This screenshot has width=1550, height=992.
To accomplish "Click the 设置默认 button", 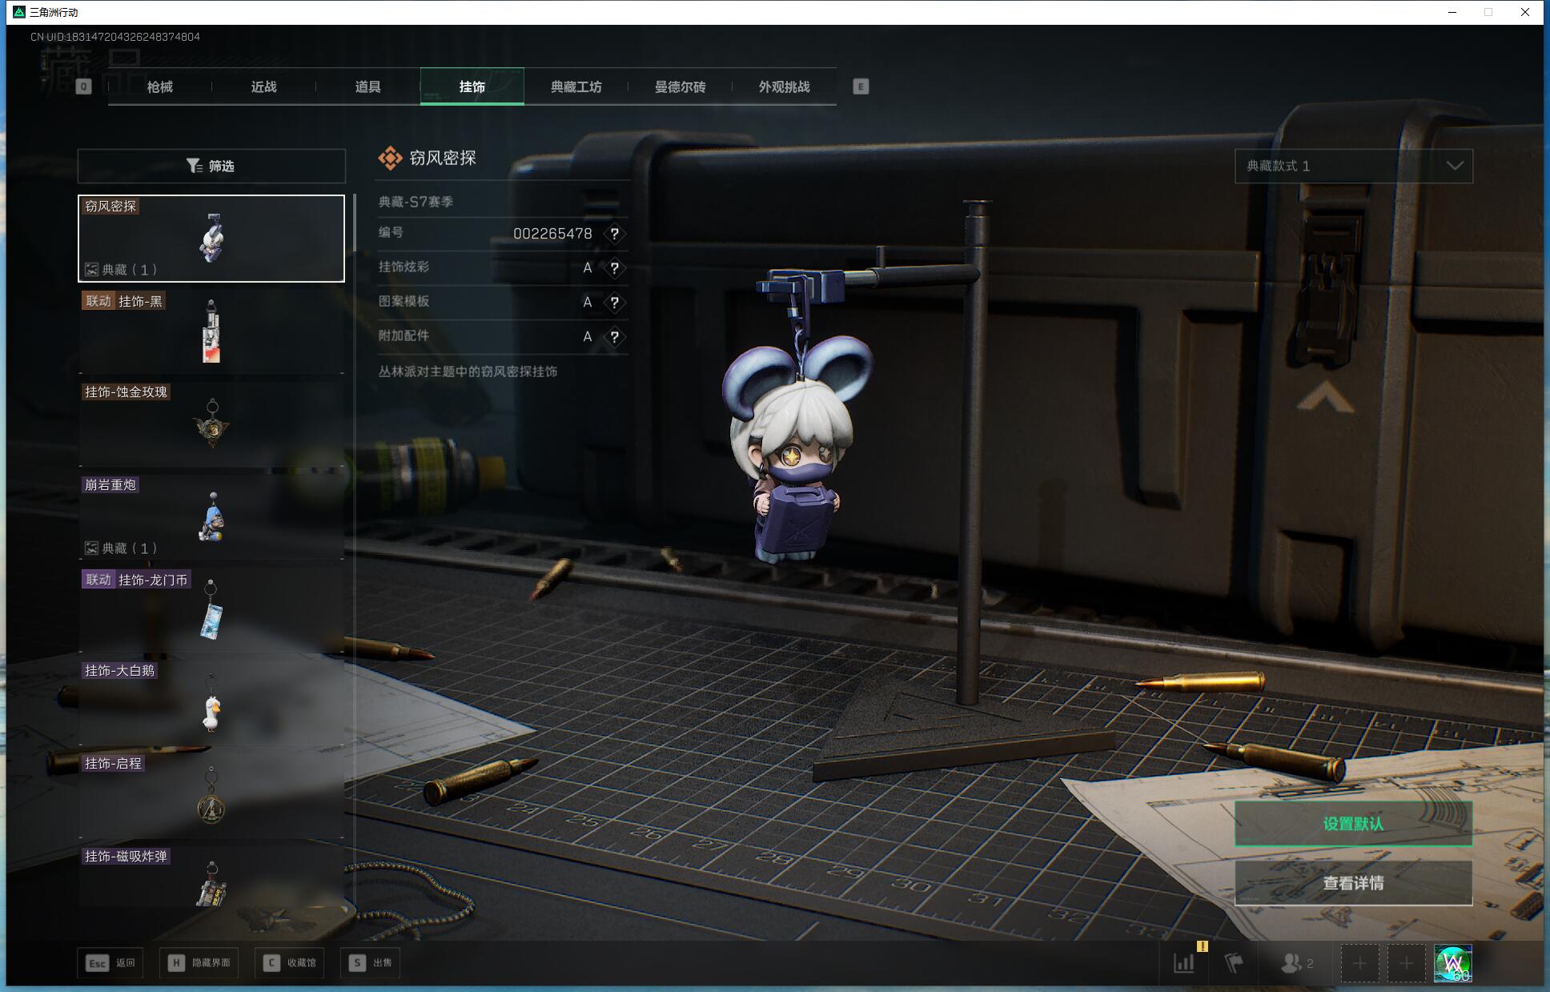I will [x=1353, y=823].
